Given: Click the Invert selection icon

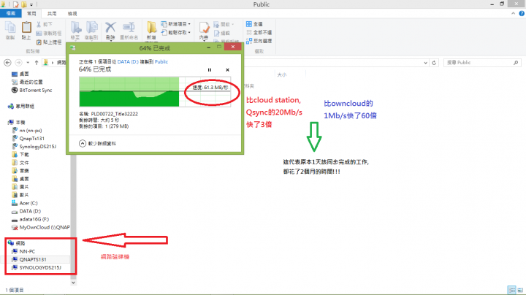Looking at the screenshot, I should tap(249, 41).
